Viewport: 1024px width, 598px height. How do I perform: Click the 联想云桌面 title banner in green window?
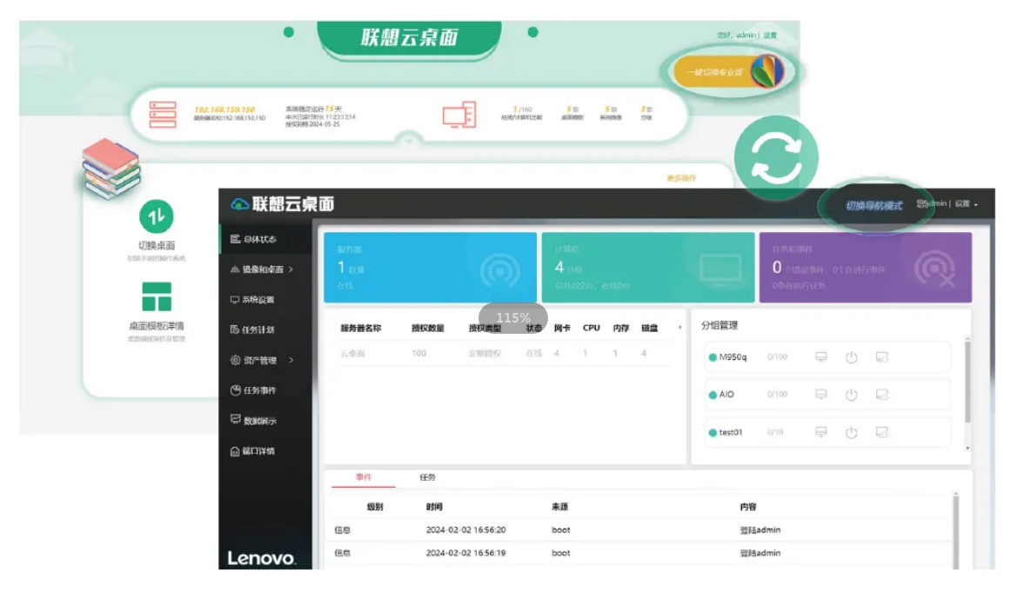pyautogui.click(x=410, y=37)
